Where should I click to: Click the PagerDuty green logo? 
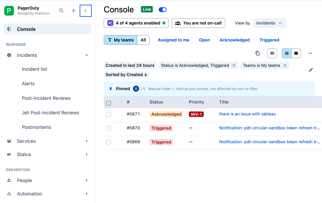point(9,11)
